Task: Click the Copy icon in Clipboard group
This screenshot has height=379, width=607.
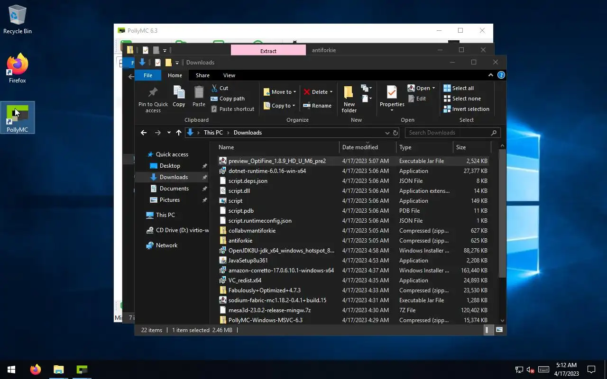Action: click(179, 92)
